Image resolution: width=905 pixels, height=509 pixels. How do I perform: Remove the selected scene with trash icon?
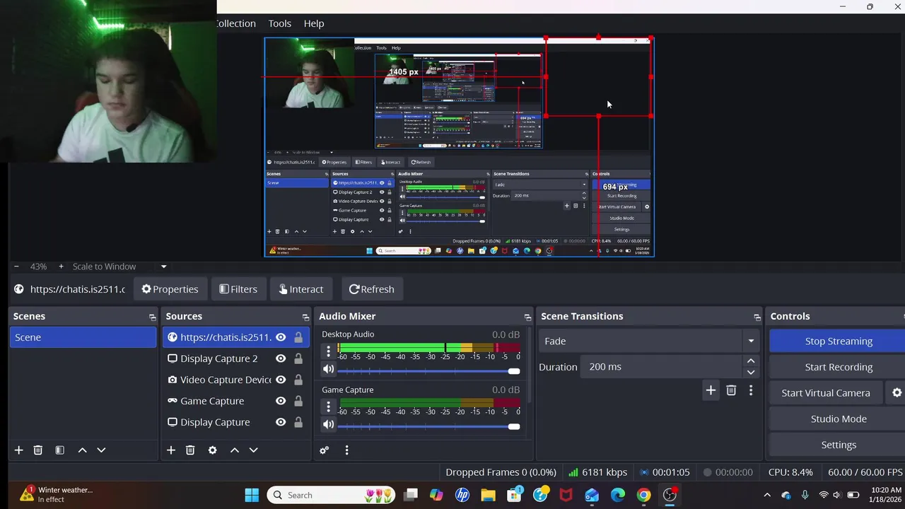38,450
